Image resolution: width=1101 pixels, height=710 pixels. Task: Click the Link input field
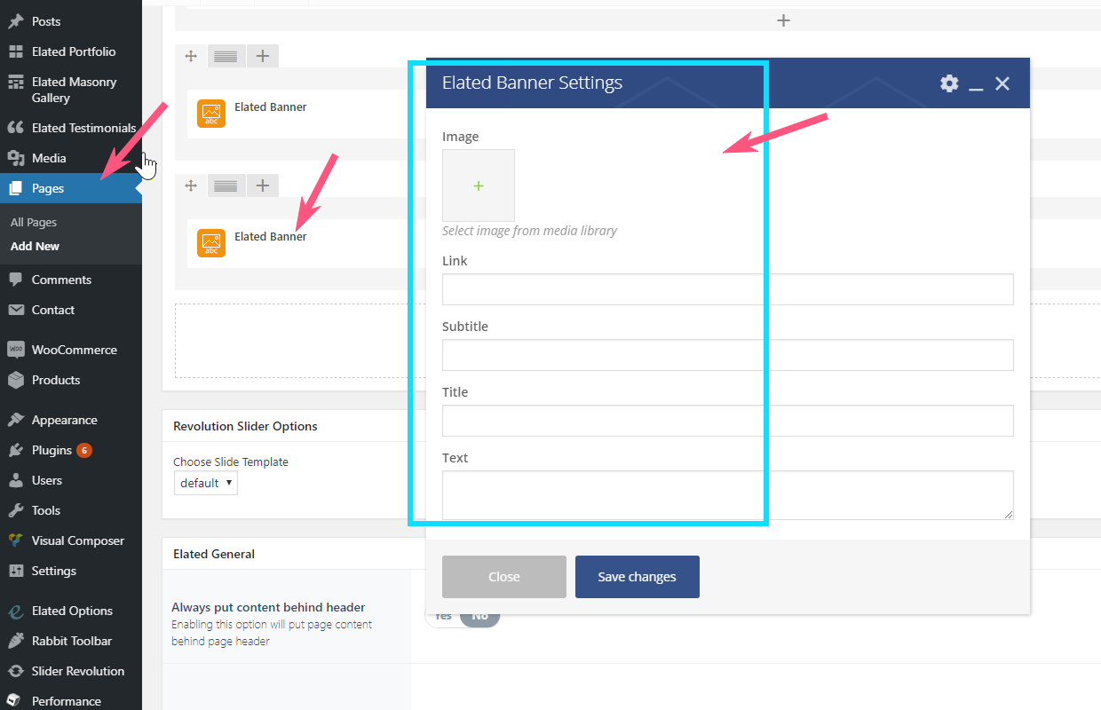click(x=728, y=289)
